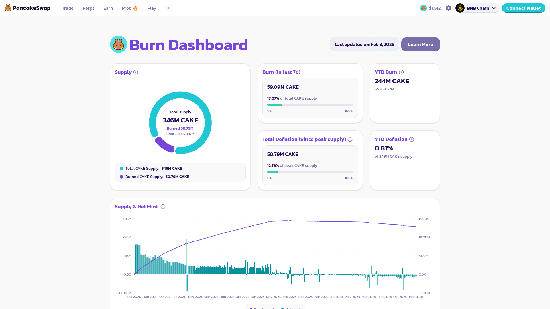Click the Sep 2020 x-axis label

click(x=134, y=297)
